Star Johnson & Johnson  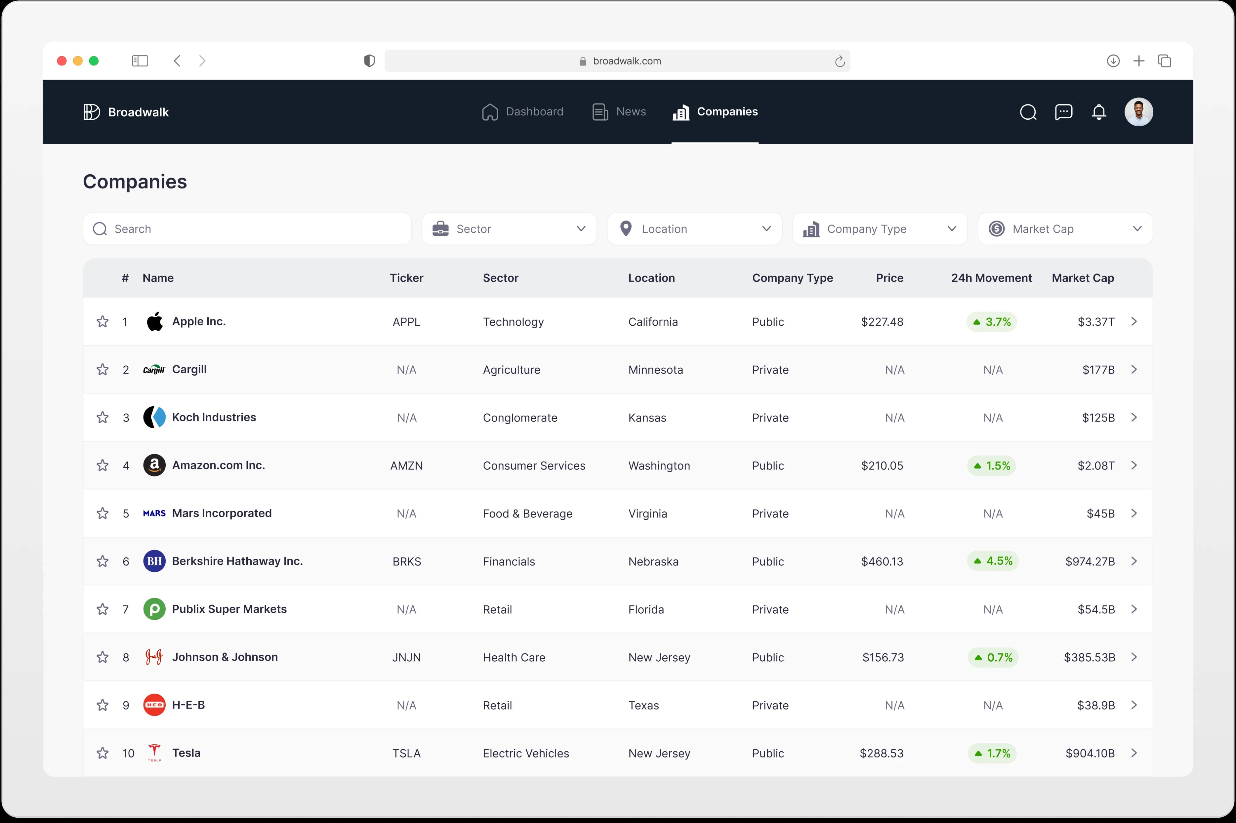pyautogui.click(x=103, y=657)
